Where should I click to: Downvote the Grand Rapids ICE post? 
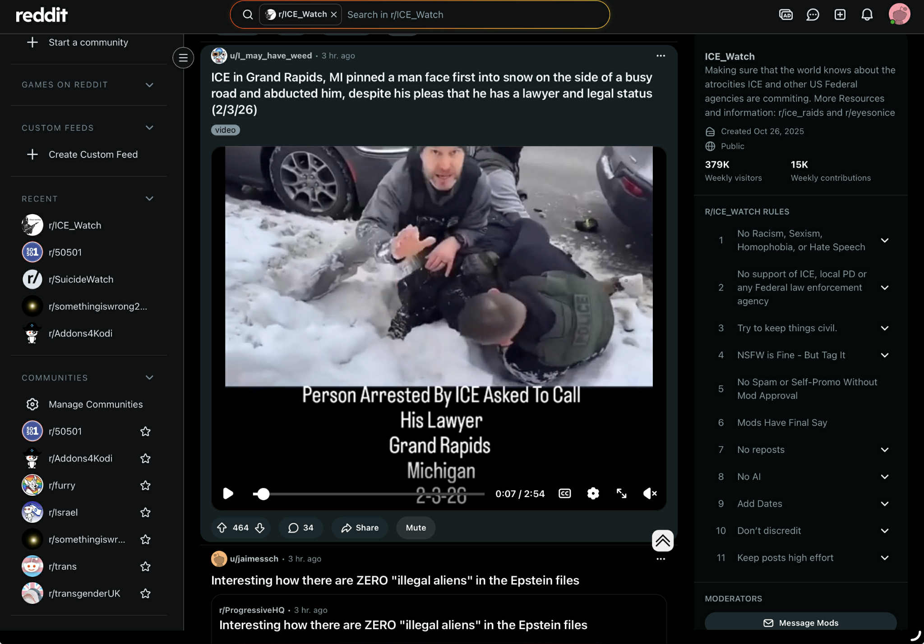coord(260,528)
